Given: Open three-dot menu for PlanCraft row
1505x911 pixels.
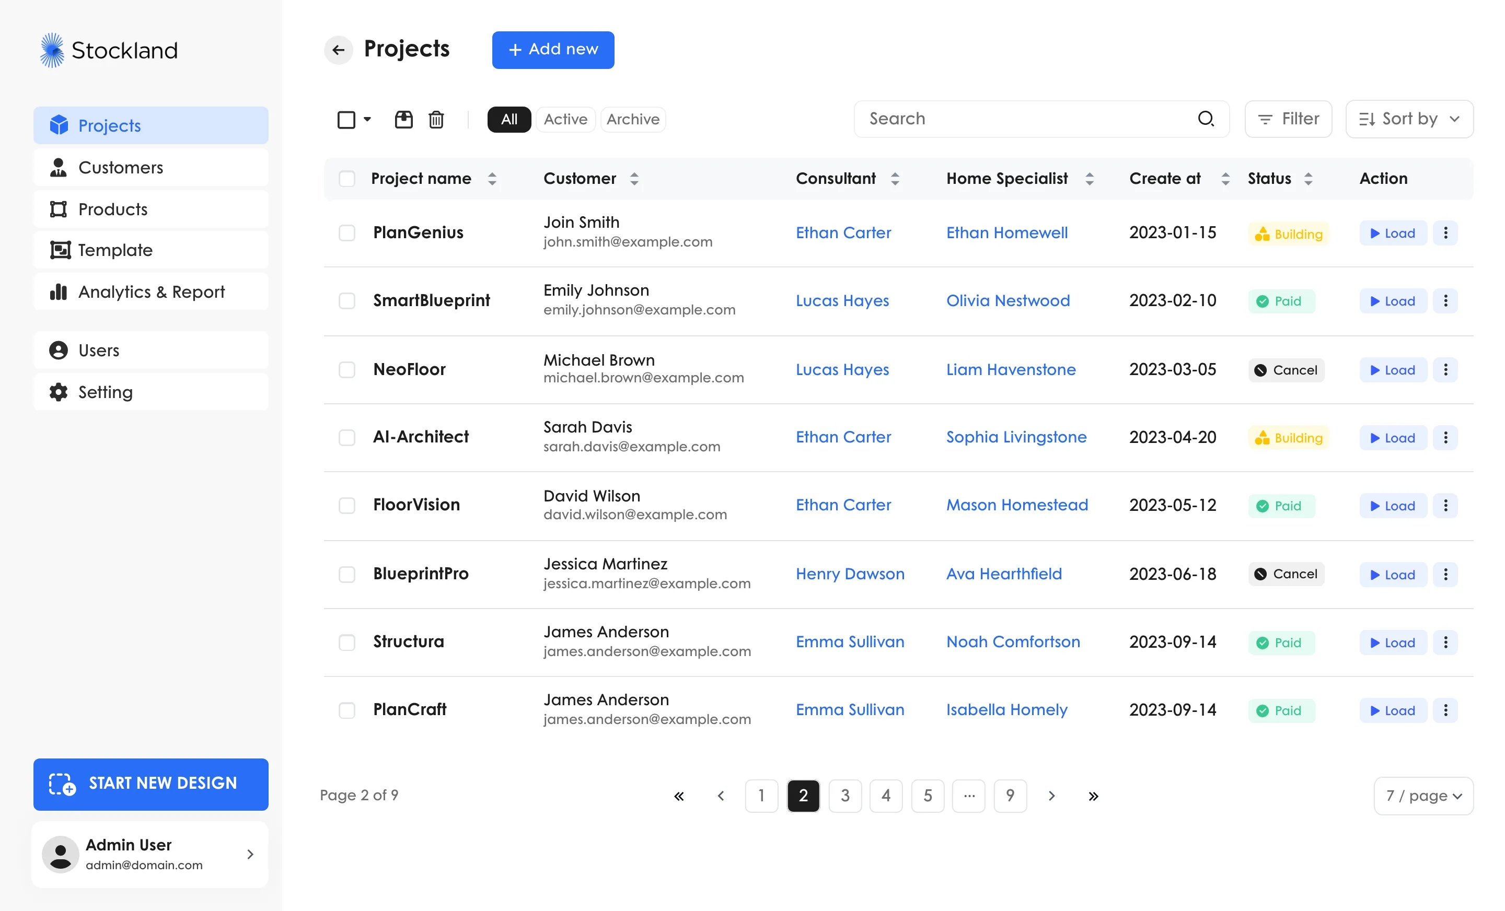Looking at the screenshot, I should click(1445, 710).
